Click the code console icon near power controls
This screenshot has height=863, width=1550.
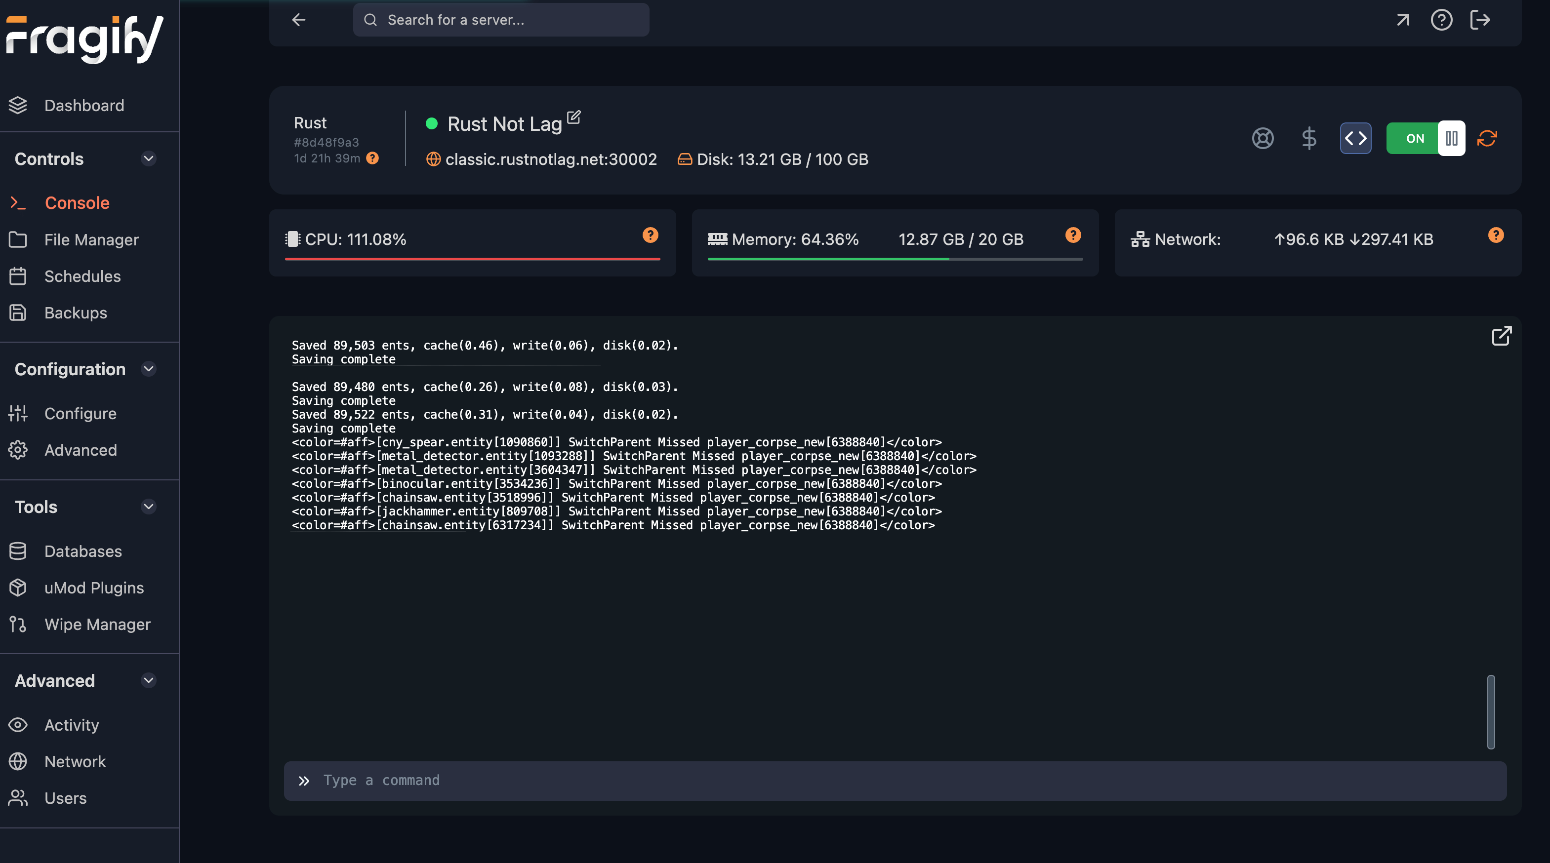click(1356, 138)
